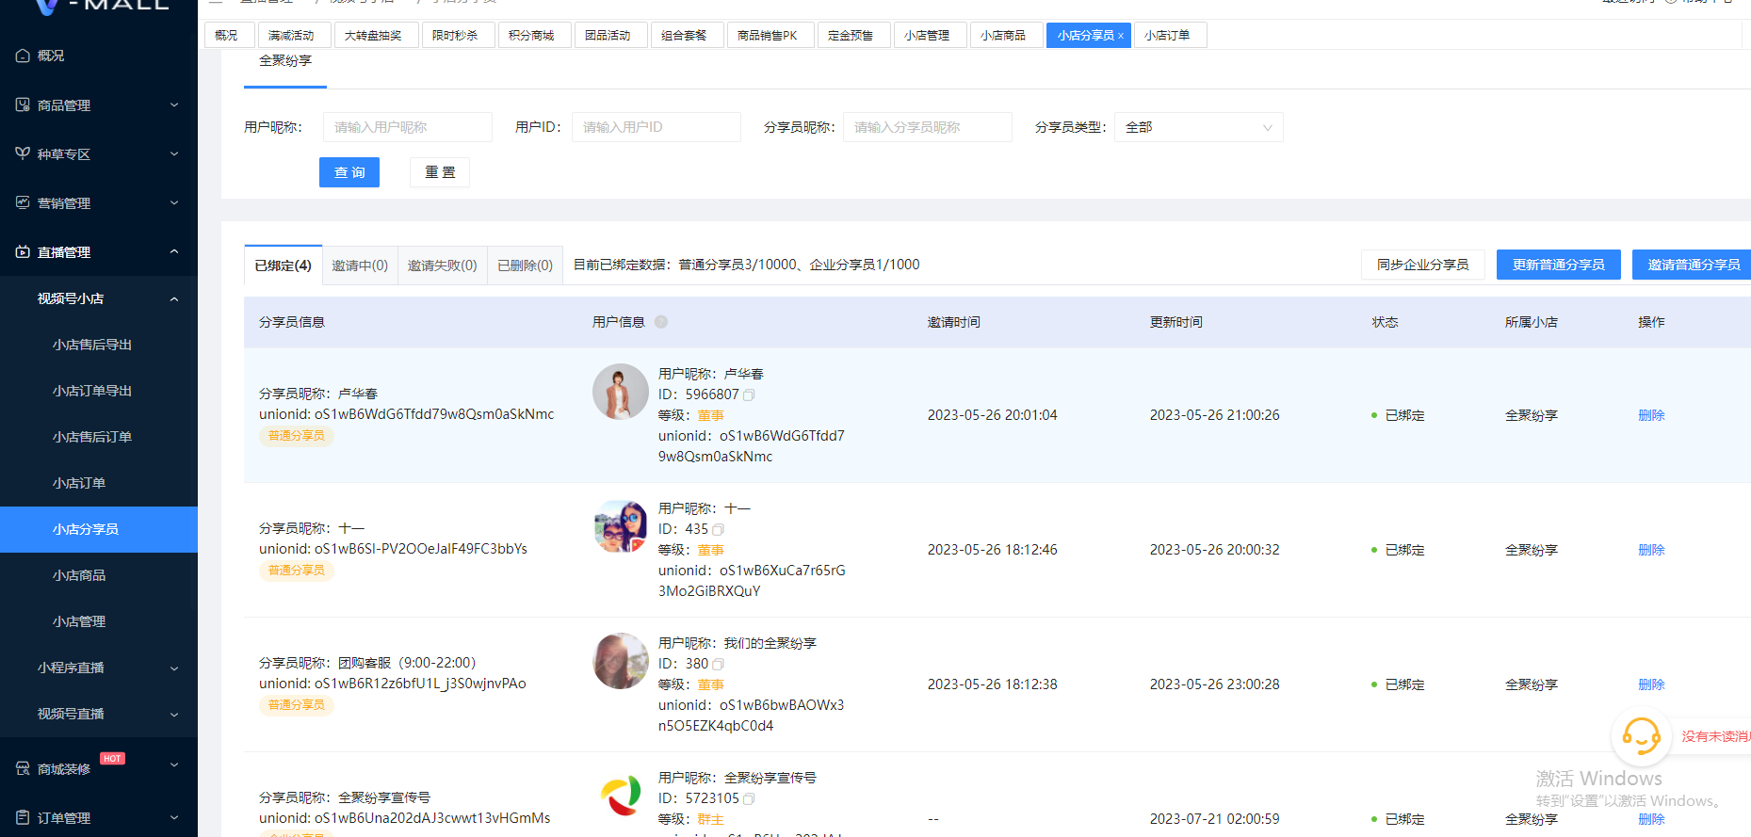Open 小店管理 in sidebar
1751x837 pixels.
click(x=99, y=621)
